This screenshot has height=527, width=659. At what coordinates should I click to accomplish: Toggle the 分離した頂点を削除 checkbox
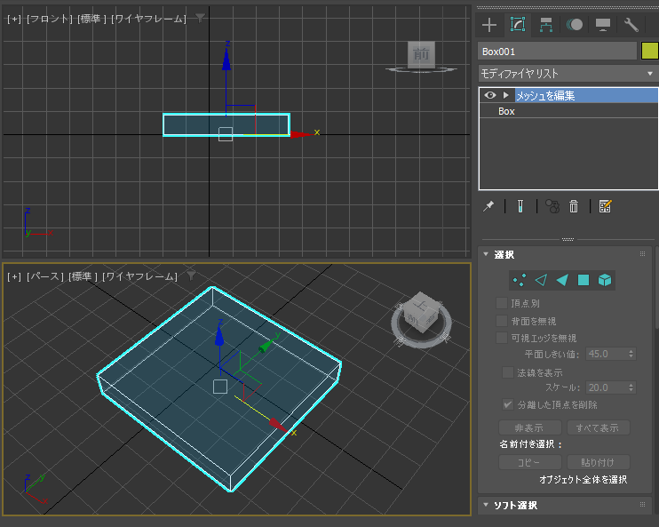click(508, 404)
